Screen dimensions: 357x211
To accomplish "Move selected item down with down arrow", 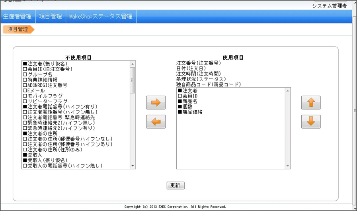I will coord(311,122).
